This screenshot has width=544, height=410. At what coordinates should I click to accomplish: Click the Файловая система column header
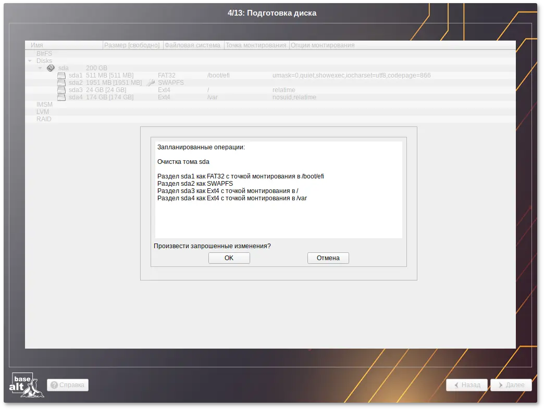(192, 45)
